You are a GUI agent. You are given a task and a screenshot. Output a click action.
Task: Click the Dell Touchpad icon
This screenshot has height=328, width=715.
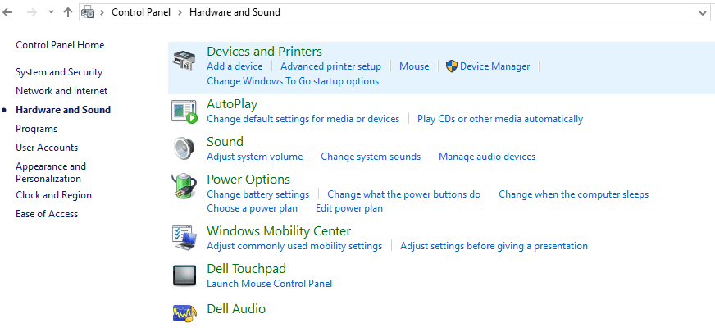(184, 275)
